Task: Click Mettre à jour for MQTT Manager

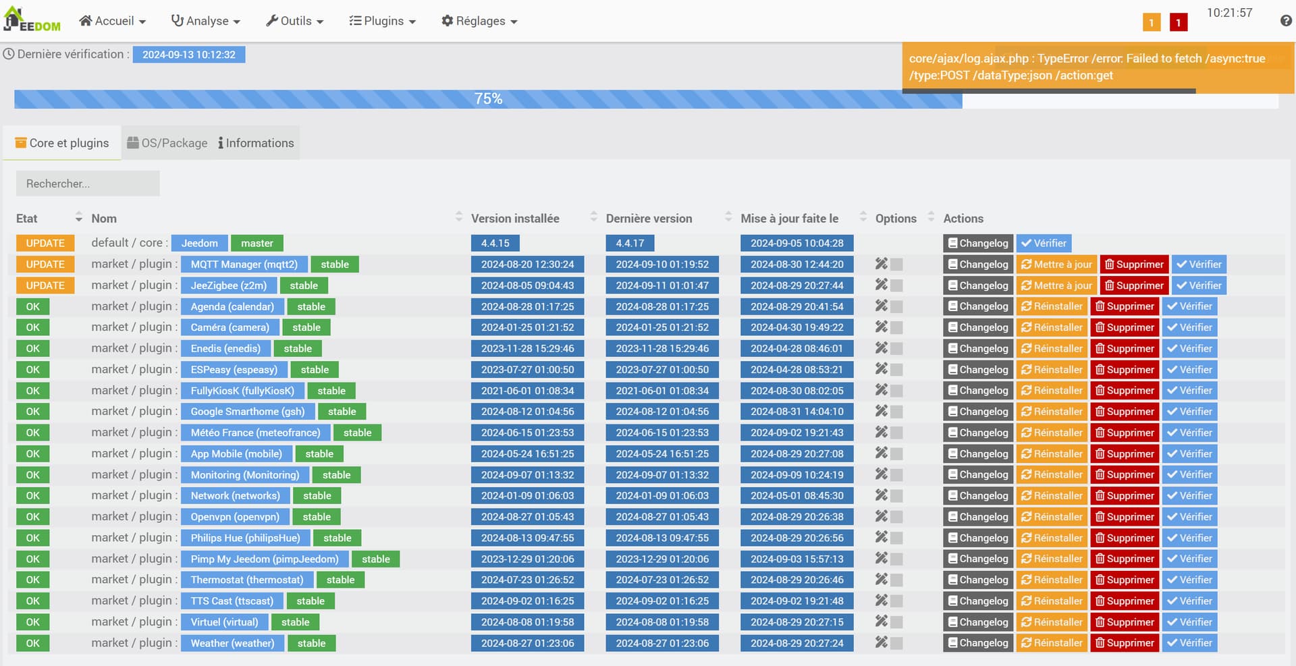Action: [1056, 265]
